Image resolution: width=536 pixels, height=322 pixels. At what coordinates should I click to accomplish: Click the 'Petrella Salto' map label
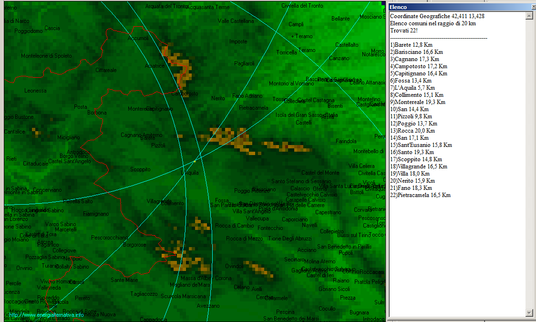(78, 201)
